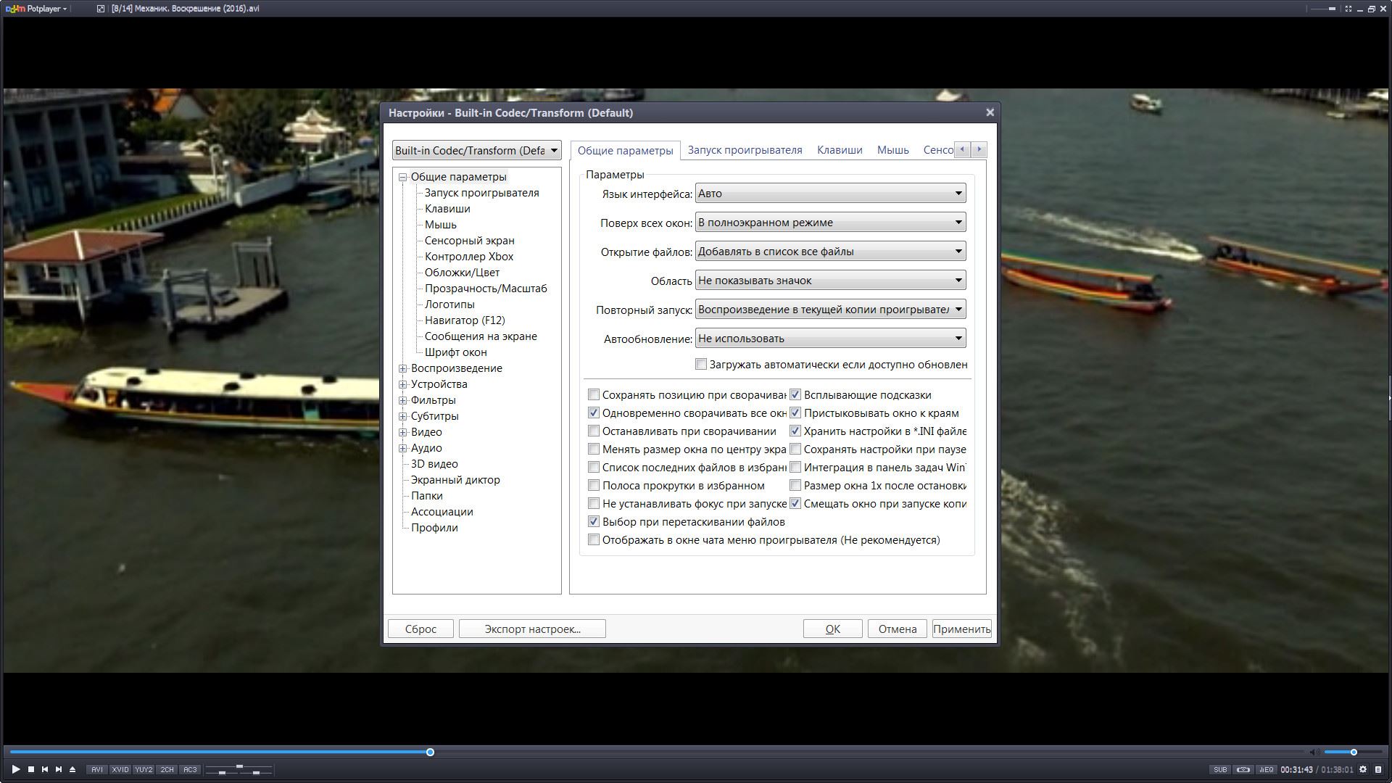Select Ассоциации in settings tree
This screenshot has width=1392, height=783.
pyautogui.click(x=442, y=512)
